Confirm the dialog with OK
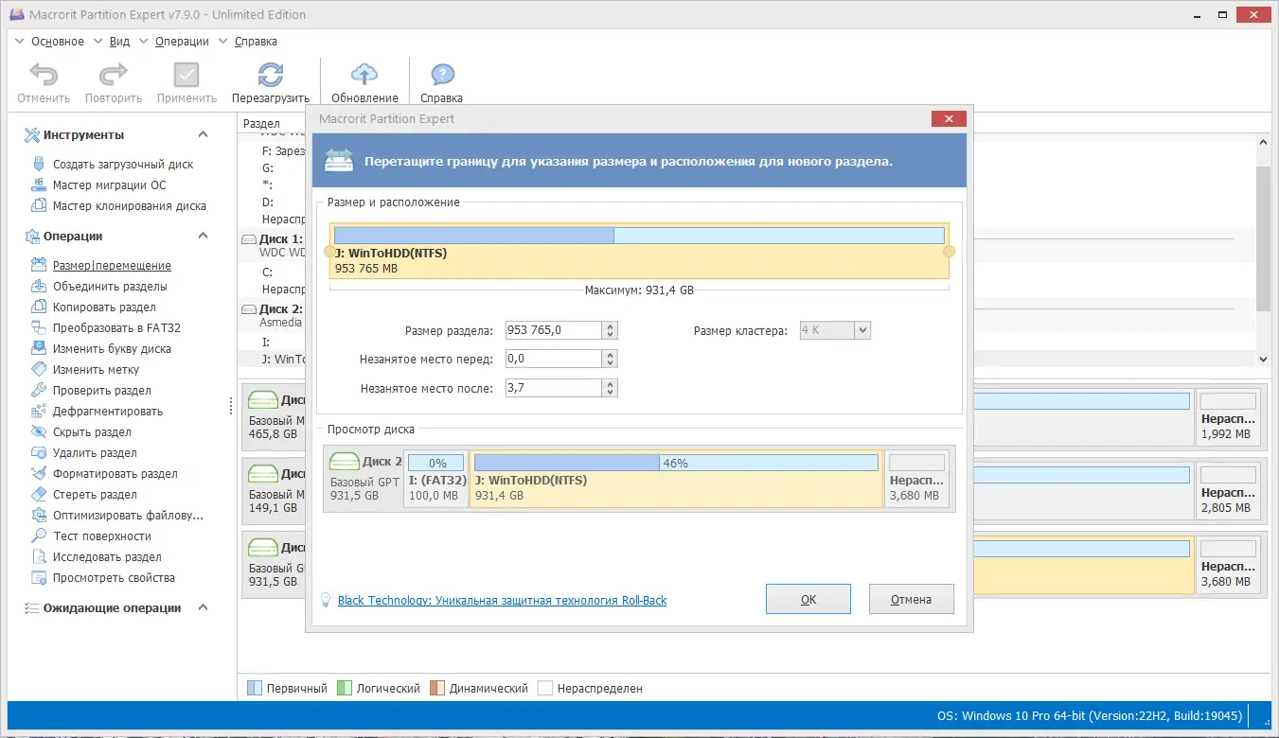The height and width of the screenshot is (738, 1279). click(x=808, y=599)
